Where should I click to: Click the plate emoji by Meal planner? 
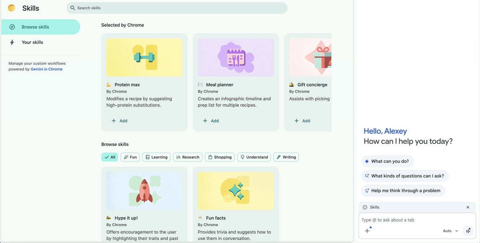tap(200, 85)
